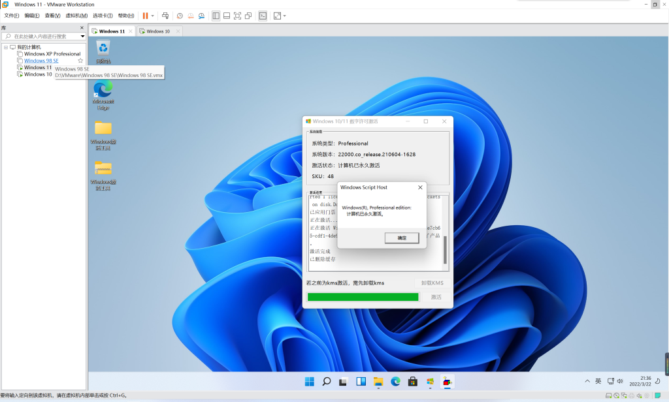
Task: Open the 查看(V) menu
Action: [x=52, y=16]
